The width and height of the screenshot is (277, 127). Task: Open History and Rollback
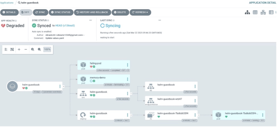coord(92,12)
